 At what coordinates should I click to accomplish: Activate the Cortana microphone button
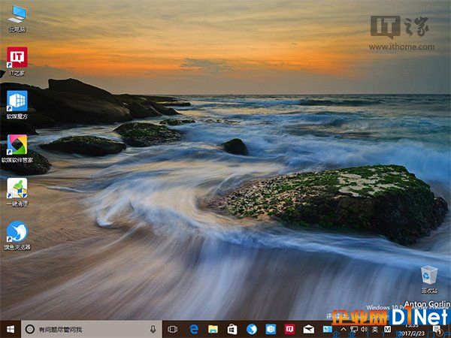tap(153, 330)
